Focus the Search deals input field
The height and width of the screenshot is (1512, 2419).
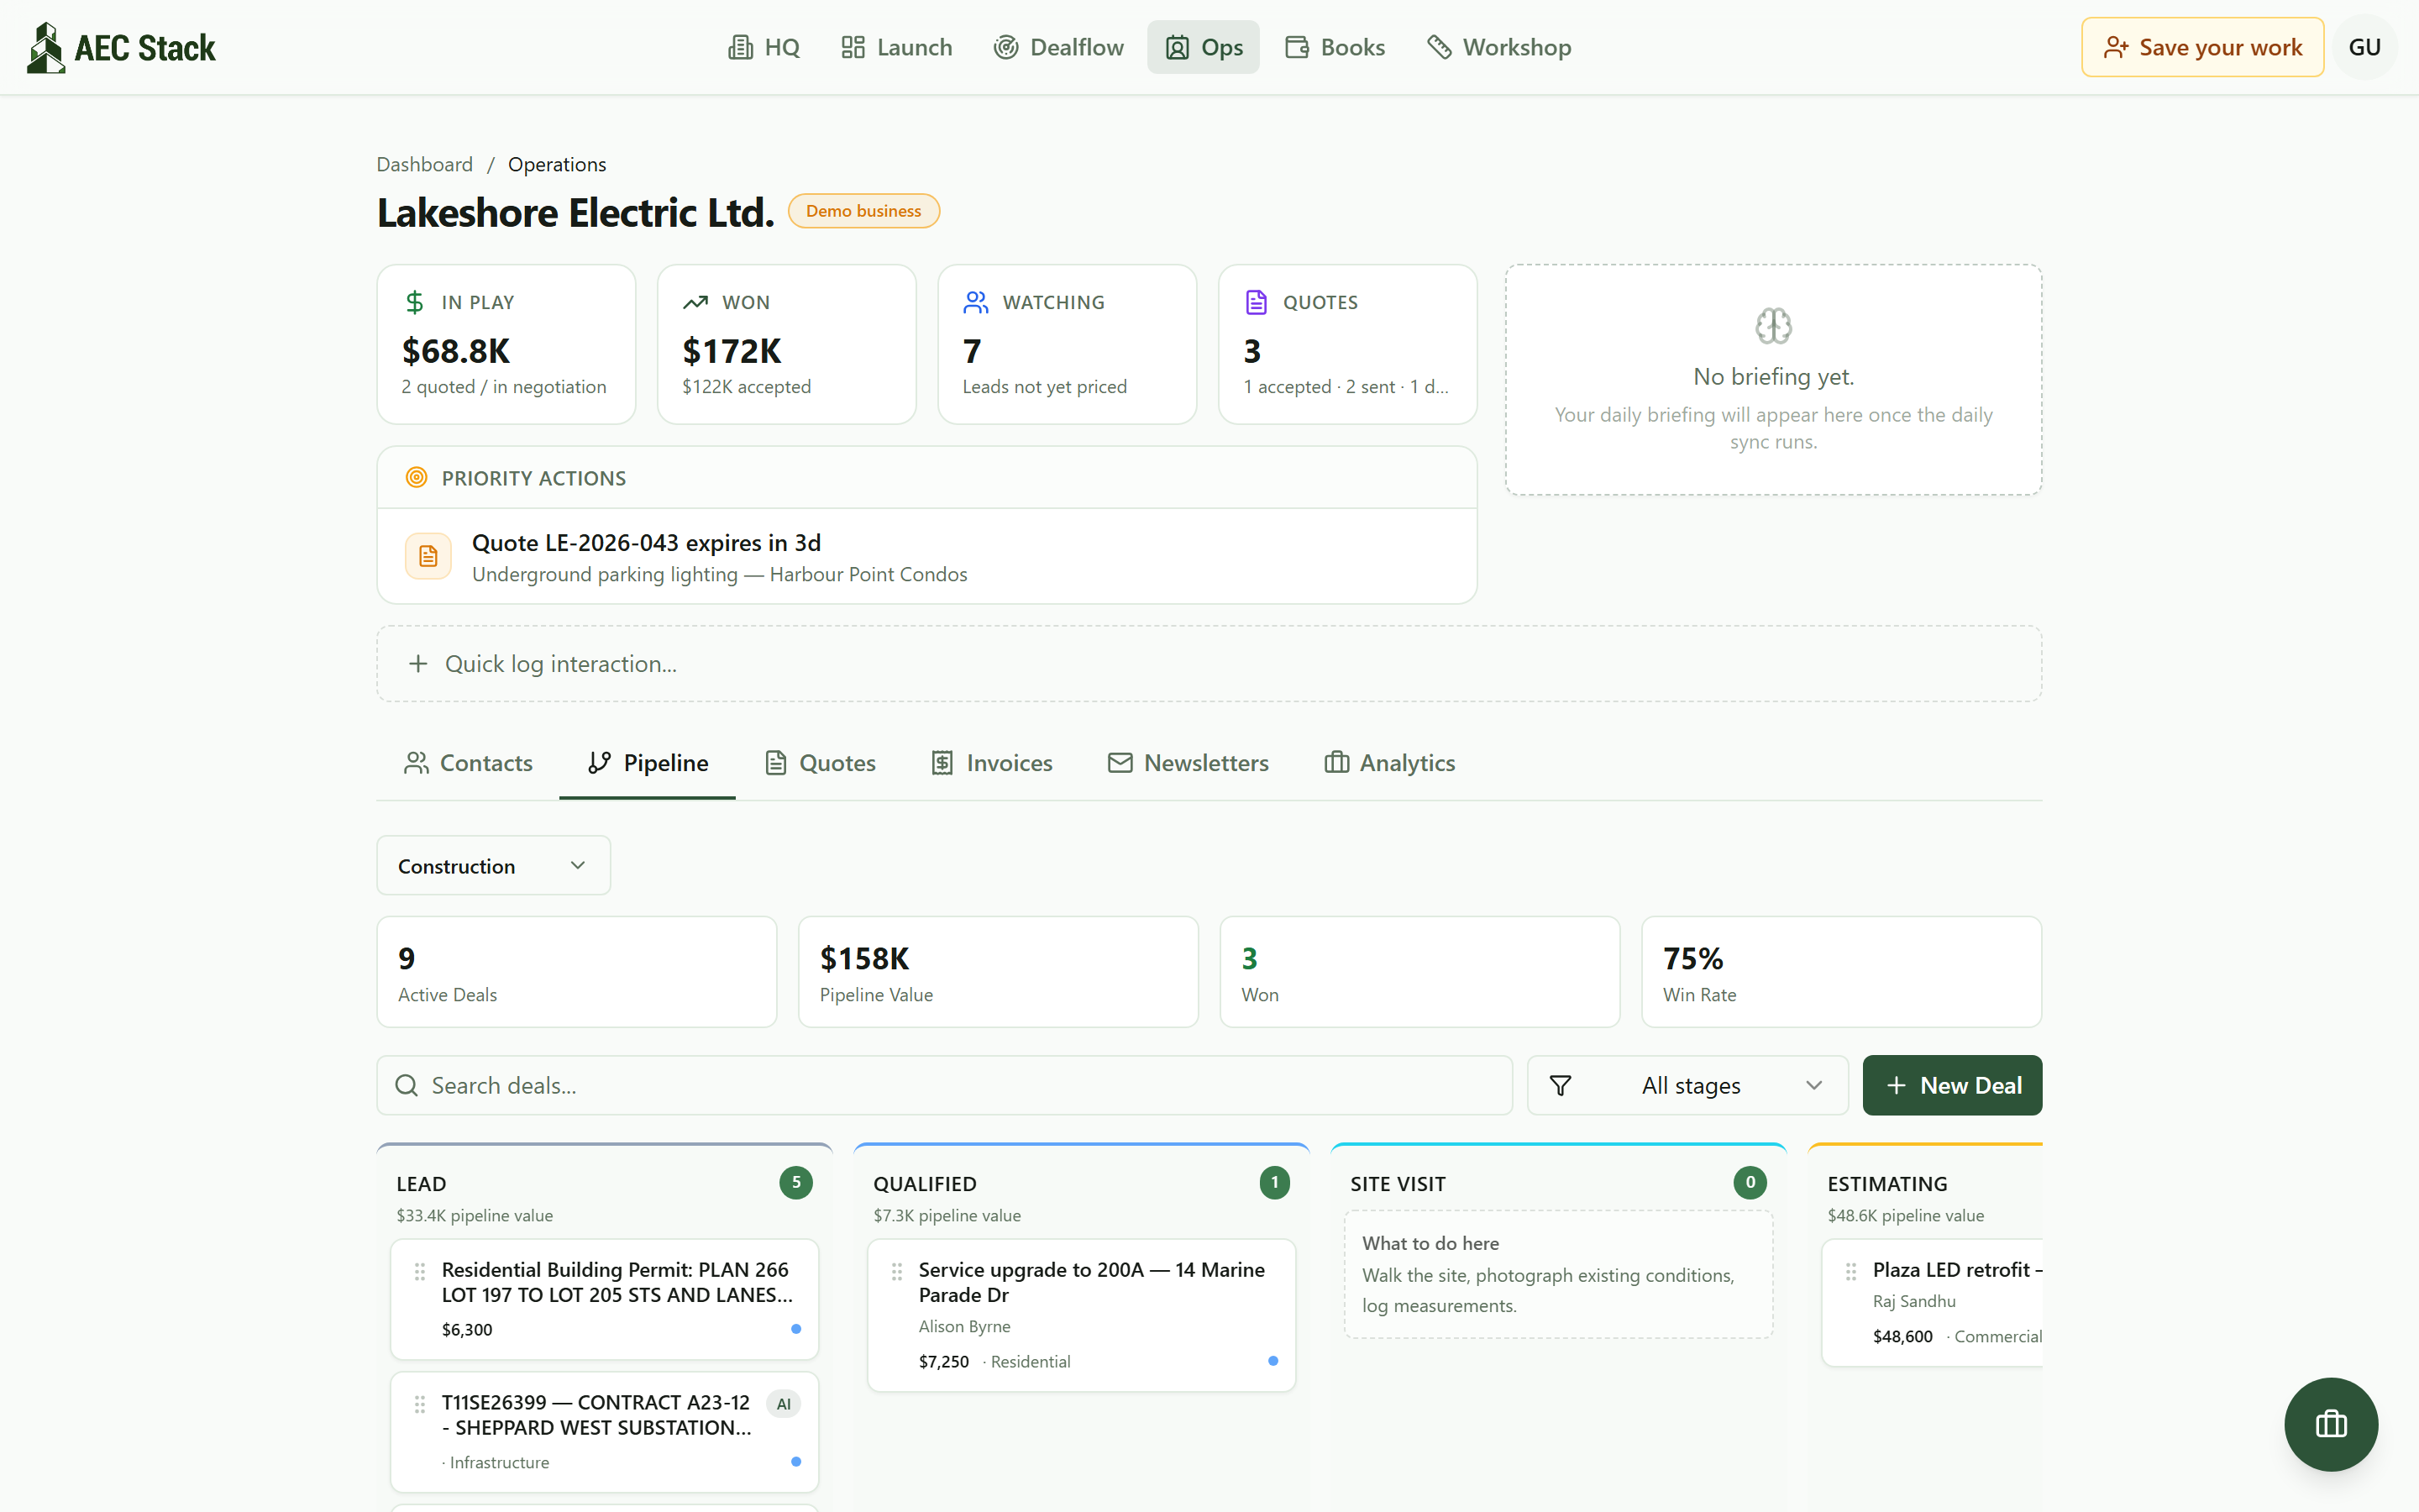point(945,1085)
